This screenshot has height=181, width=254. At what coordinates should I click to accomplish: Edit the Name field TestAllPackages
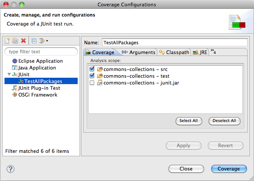click(x=174, y=42)
